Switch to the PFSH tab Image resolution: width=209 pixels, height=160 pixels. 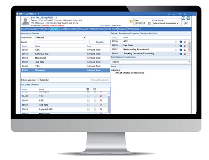point(41,29)
